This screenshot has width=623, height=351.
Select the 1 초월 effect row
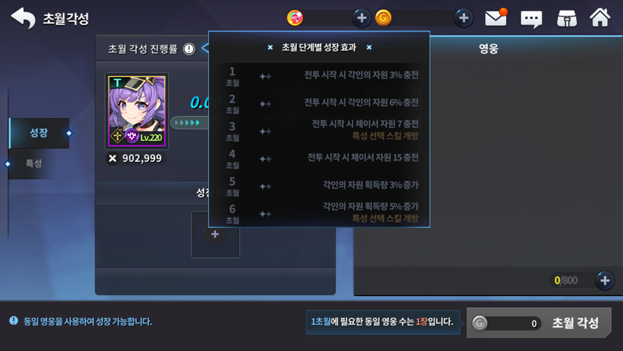(x=319, y=76)
